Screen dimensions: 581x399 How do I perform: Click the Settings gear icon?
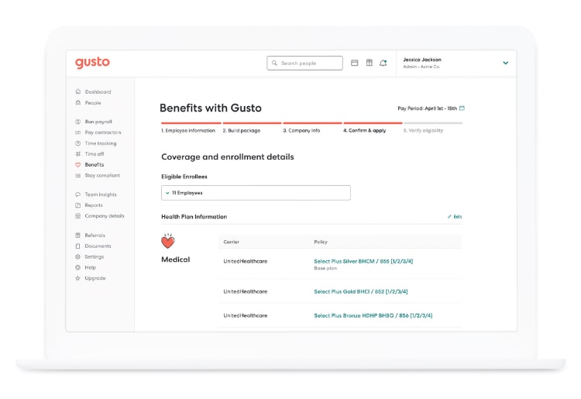(77, 256)
